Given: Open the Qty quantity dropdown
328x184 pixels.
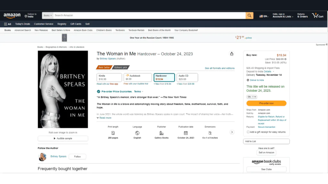Looking at the screenshot, I should pos(252,97).
